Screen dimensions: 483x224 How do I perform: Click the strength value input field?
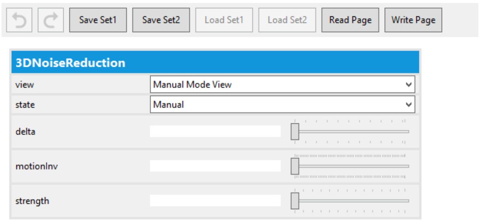tap(215, 200)
